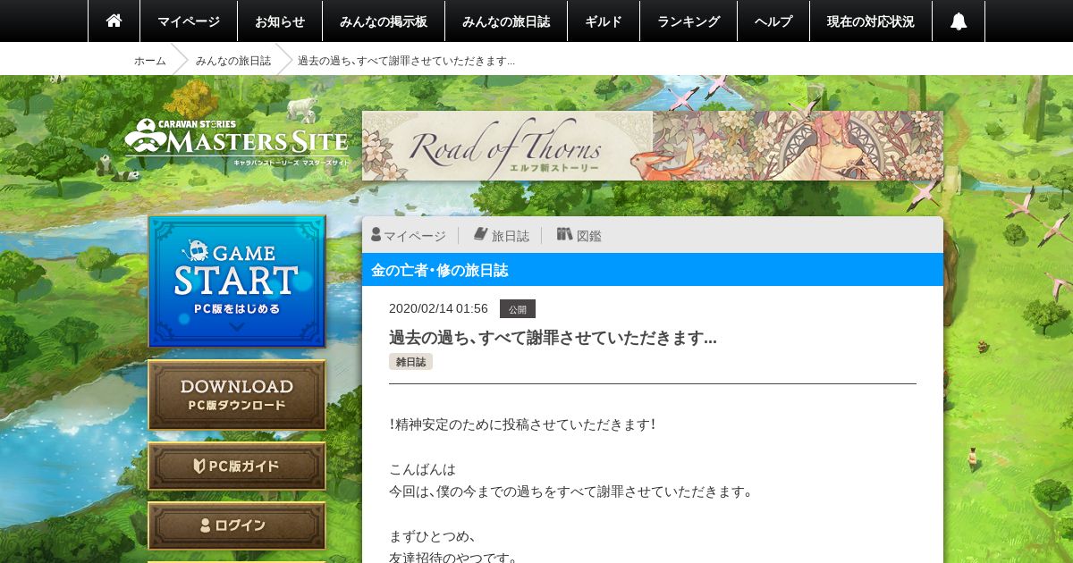Viewport: 1073px width, 563px height.
Task: Go to the home icon in top navigation
Action: click(114, 21)
